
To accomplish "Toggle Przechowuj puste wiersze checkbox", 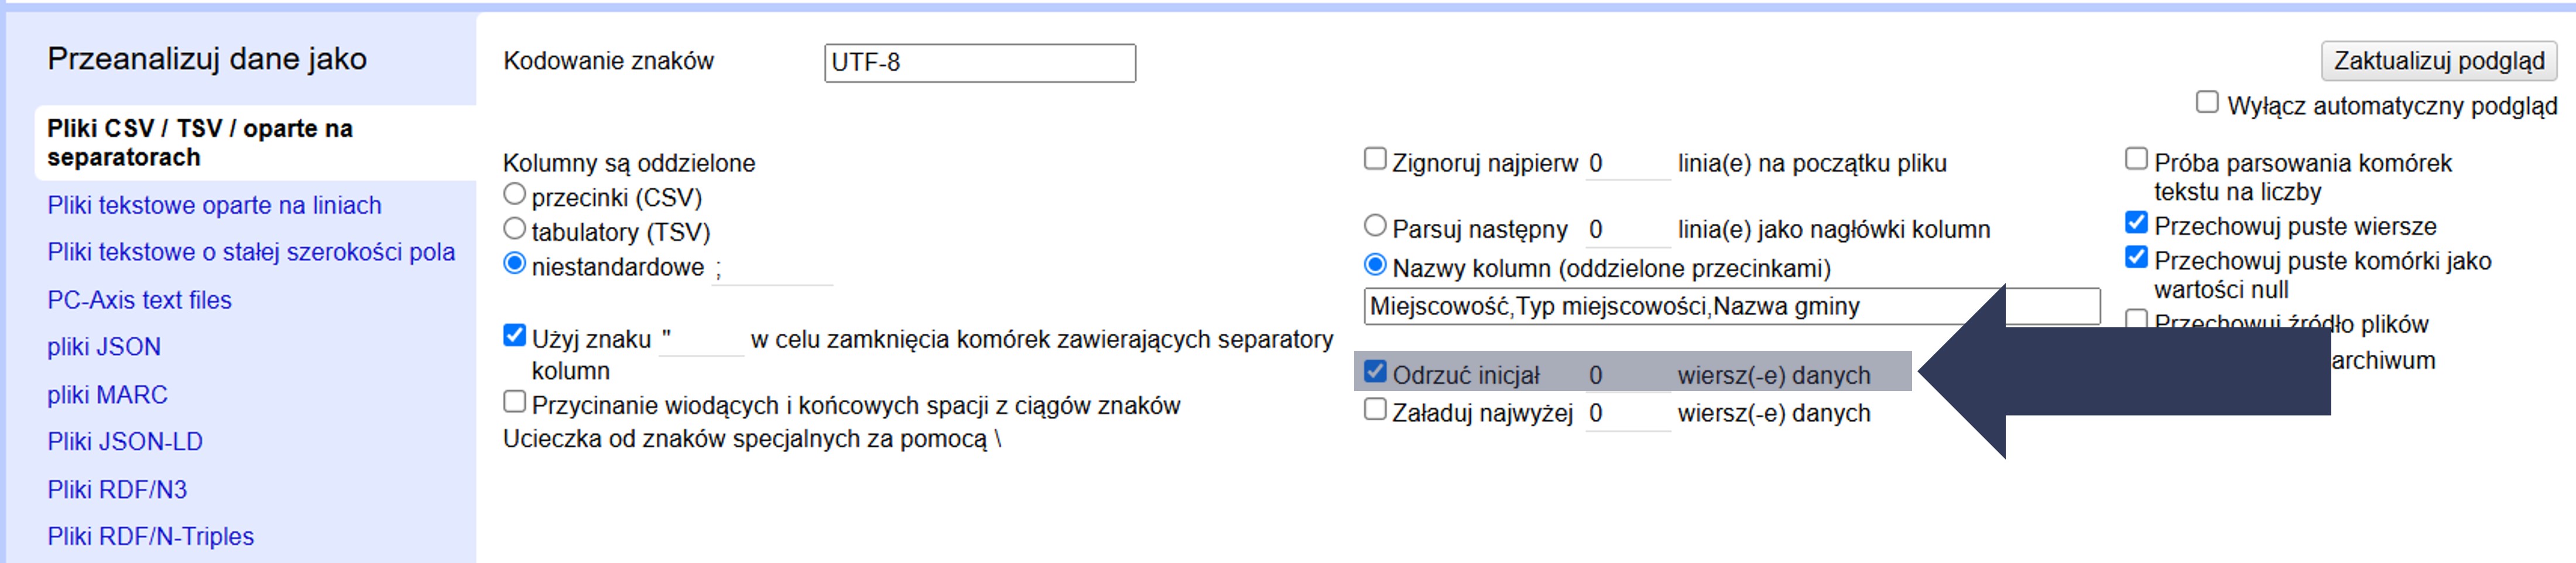I will click(x=2136, y=223).
